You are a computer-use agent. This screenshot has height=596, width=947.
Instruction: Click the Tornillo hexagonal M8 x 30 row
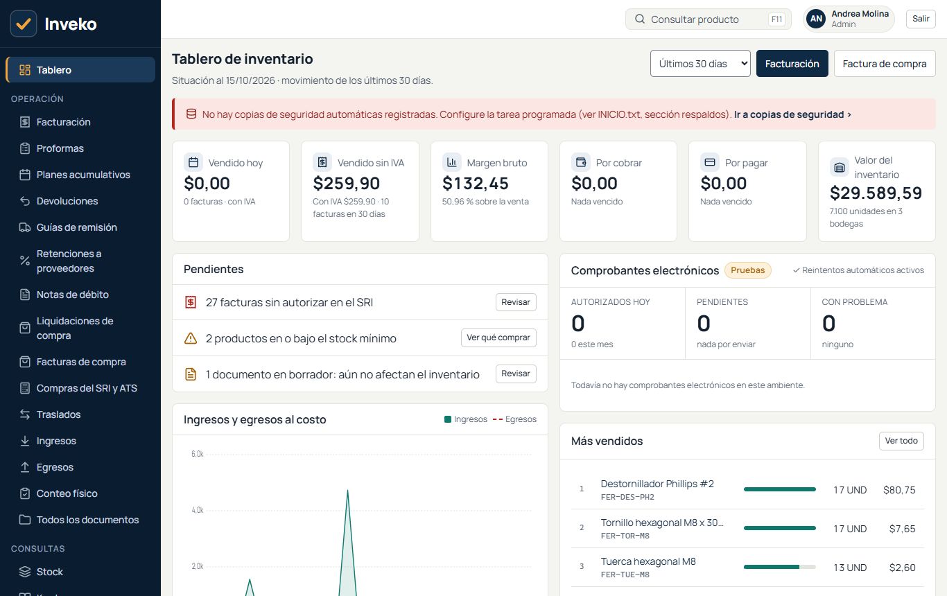tap(747, 529)
